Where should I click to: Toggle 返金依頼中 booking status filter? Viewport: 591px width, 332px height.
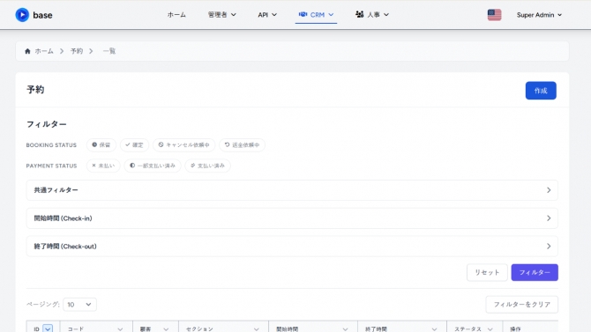click(242, 145)
